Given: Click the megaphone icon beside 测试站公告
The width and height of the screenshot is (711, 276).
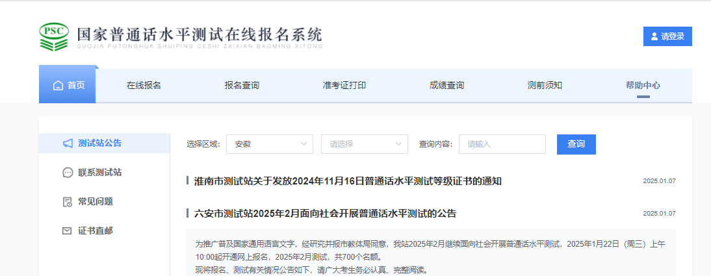Looking at the screenshot, I should [68, 144].
